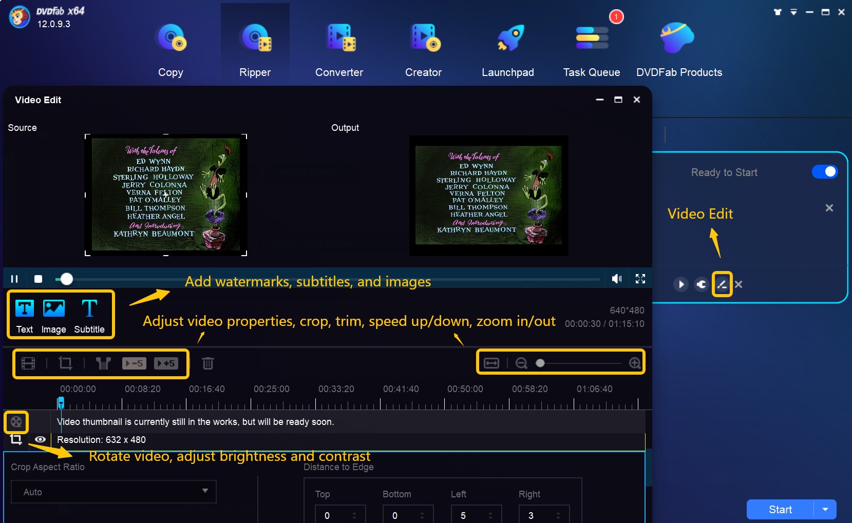Click the Output preview thumbnail
852x523 pixels.
[x=488, y=196]
